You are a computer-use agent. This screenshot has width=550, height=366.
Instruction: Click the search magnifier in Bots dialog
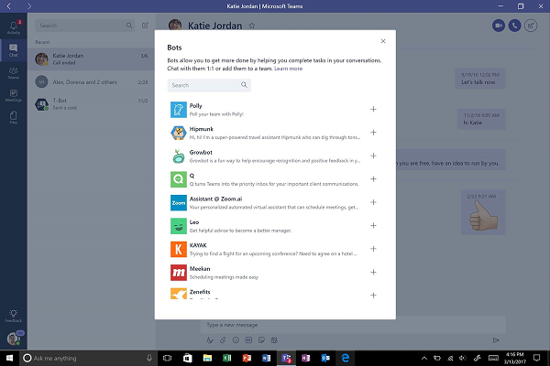[244, 85]
